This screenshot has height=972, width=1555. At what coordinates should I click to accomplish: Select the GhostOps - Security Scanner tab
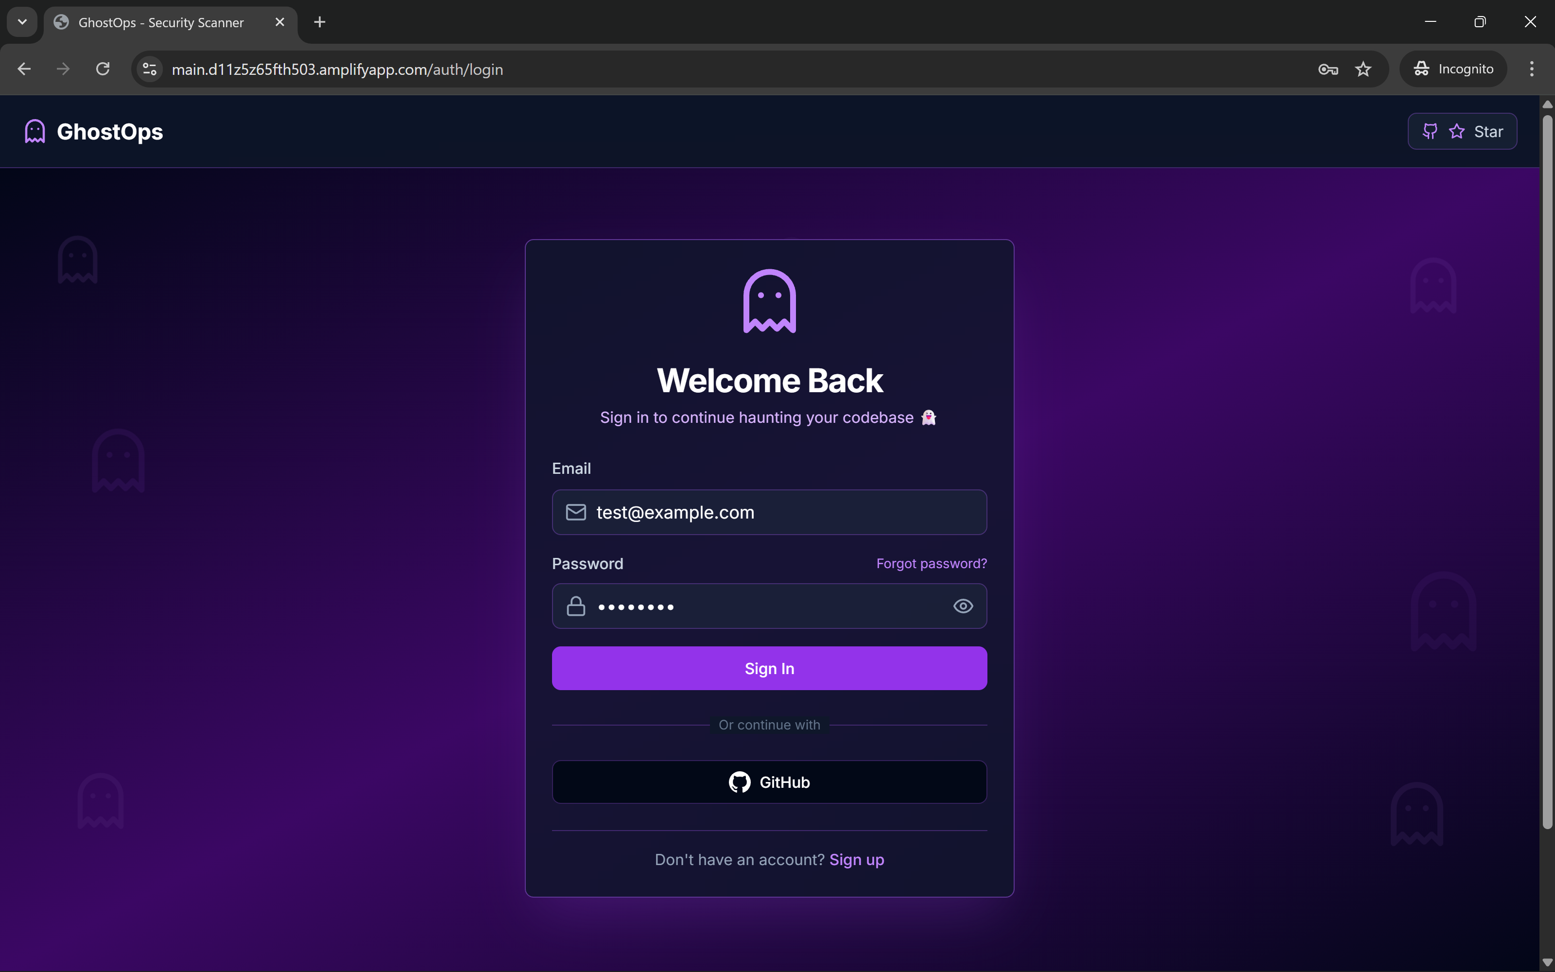click(x=161, y=22)
